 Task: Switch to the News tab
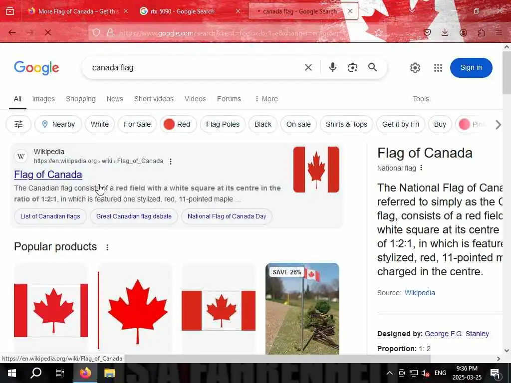tap(115, 99)
